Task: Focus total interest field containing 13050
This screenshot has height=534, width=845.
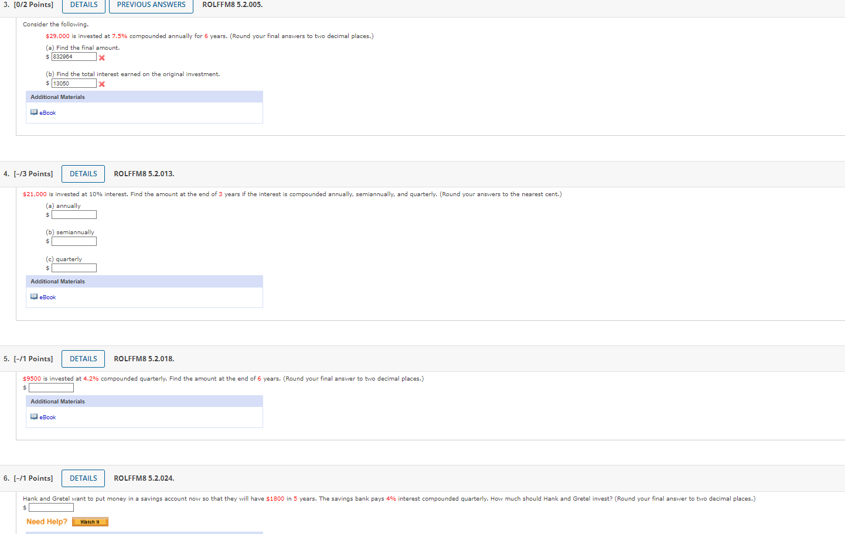Action: point(74,83)
